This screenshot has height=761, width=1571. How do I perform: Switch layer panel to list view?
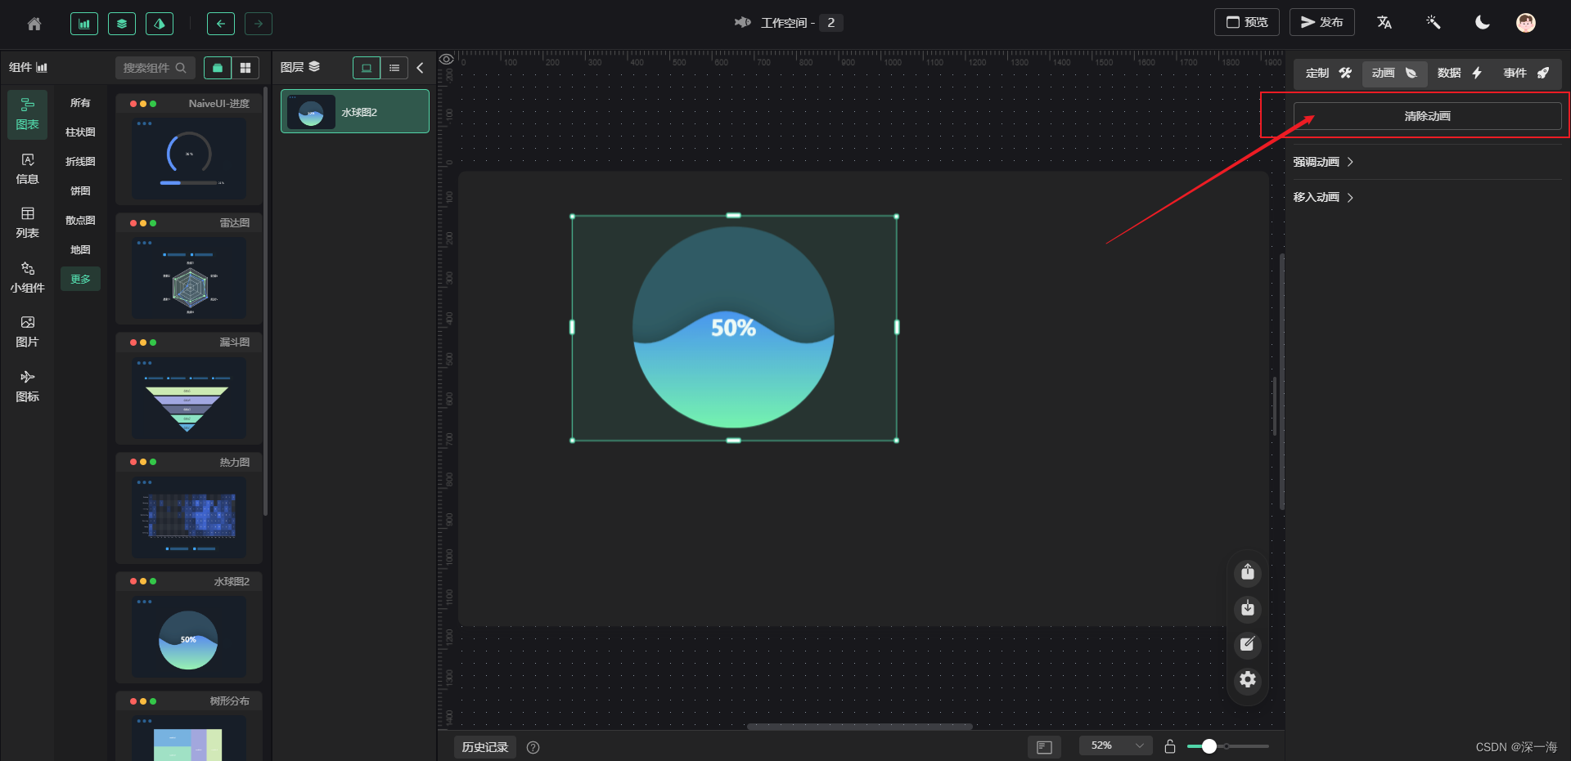394,68
